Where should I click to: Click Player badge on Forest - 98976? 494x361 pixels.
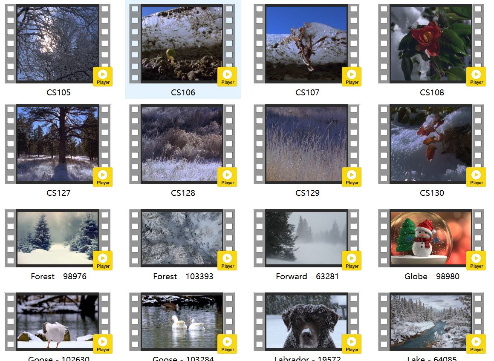click(x=103, y=261)
